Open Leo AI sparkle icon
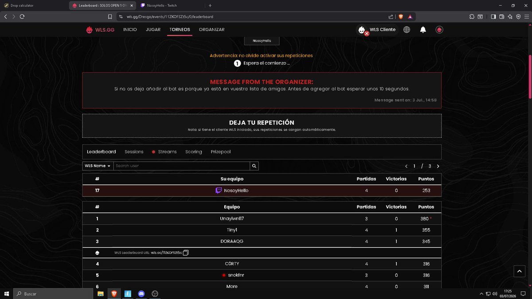The width and height of the screenshot is (532, 299). pos(510,16)
